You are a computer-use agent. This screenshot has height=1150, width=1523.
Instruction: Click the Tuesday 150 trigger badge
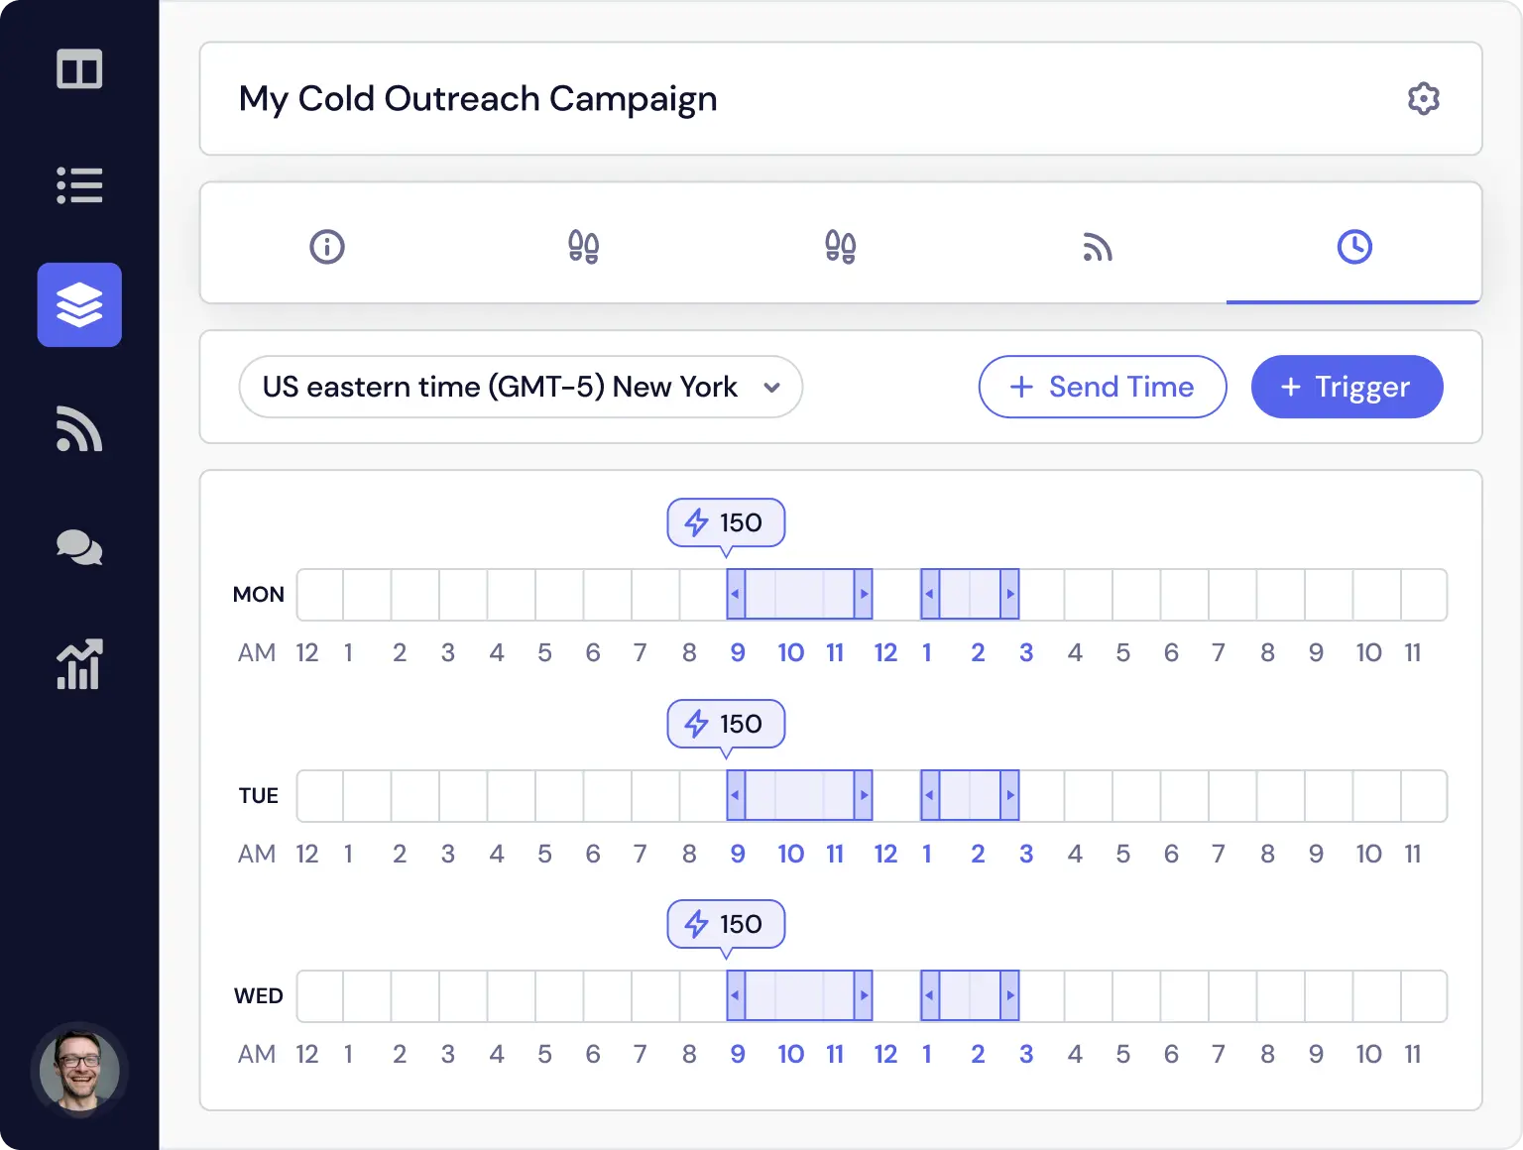click(726, 724)
